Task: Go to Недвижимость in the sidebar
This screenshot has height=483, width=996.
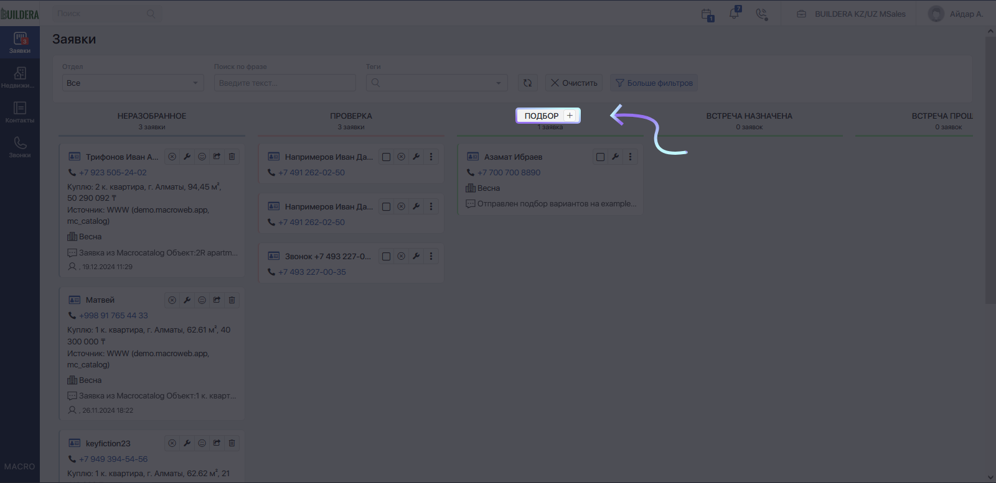Action: [20, 78]
